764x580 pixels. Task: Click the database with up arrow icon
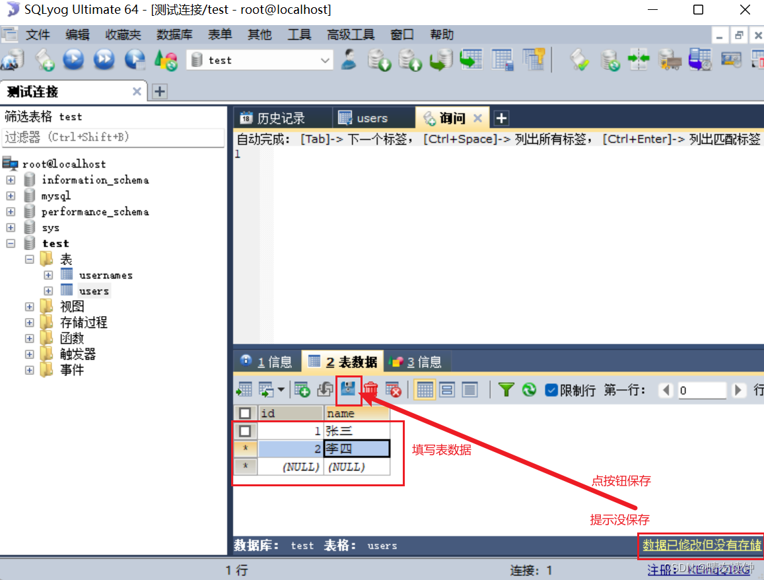coord(410,60)
